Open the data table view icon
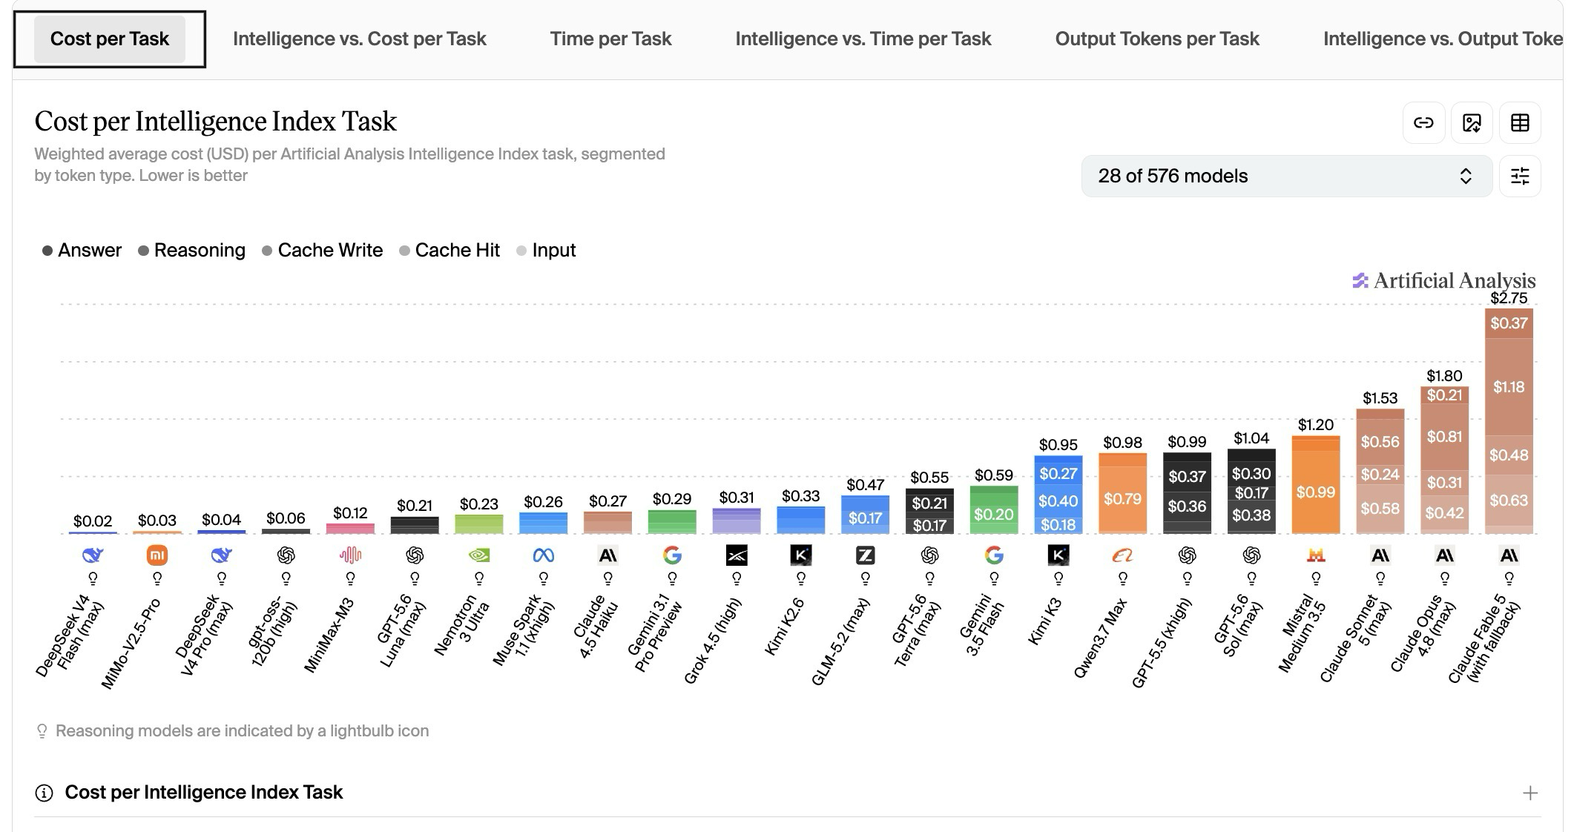The height and width of the screenshot is (832, 1574). [x=1520, y=123]
